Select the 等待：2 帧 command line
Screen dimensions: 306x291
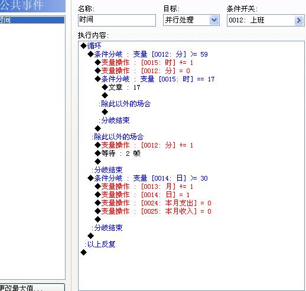click(118, 153)
